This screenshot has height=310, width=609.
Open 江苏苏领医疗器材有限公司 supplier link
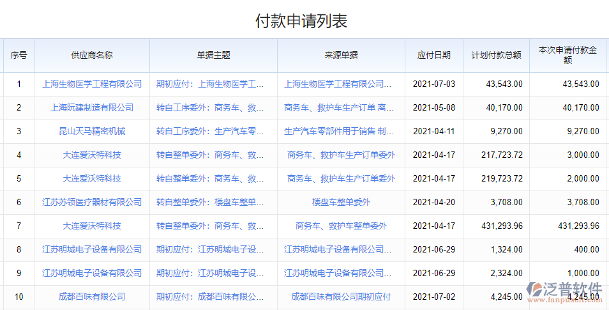pyautogui.click(x=92, y=202)
